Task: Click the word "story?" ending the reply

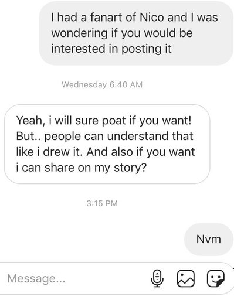Action: tap(130, 168)
